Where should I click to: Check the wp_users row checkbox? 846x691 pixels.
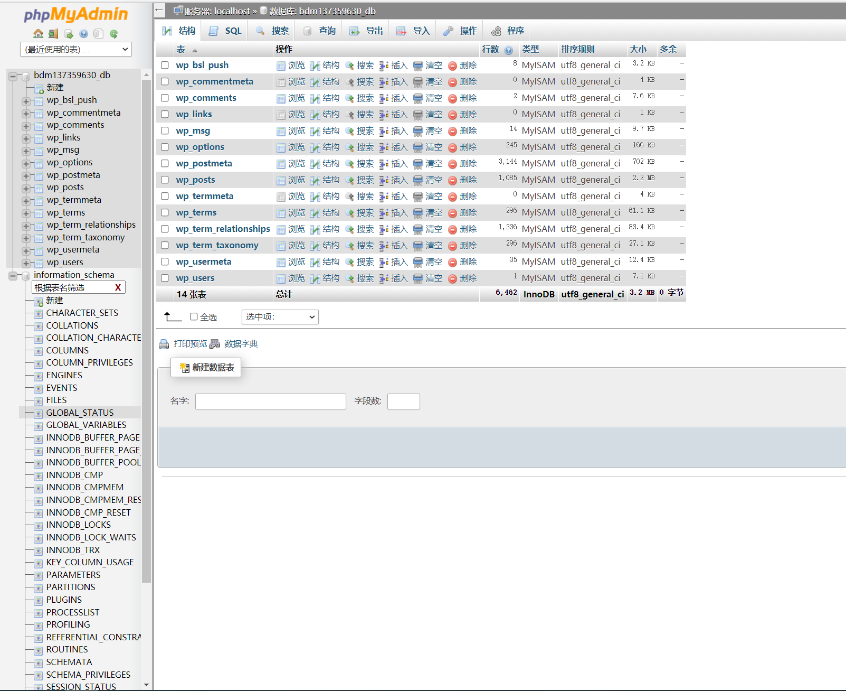165,278
